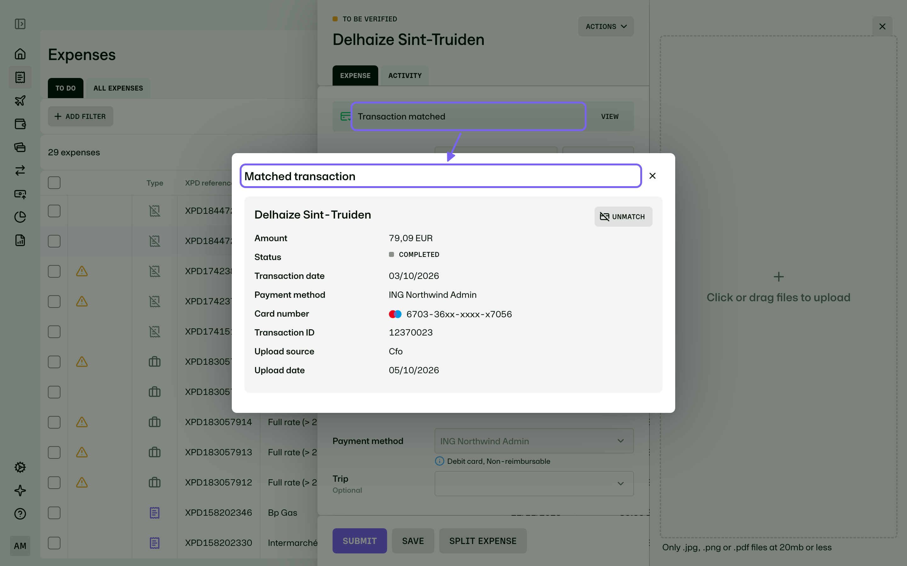The width and height of the screenshot is (907, 566).
Task: Open the Actions dropdown
Action: coord(606,27)
